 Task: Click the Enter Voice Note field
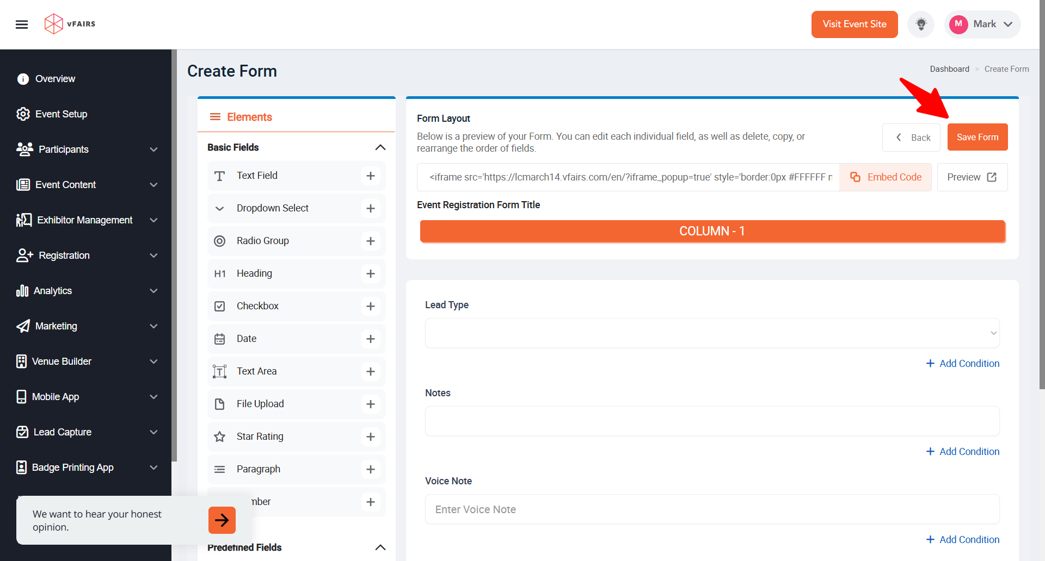712,509
